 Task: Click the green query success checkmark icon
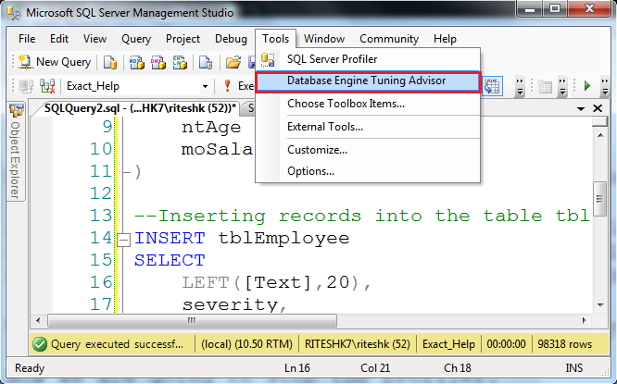(39, 344)
